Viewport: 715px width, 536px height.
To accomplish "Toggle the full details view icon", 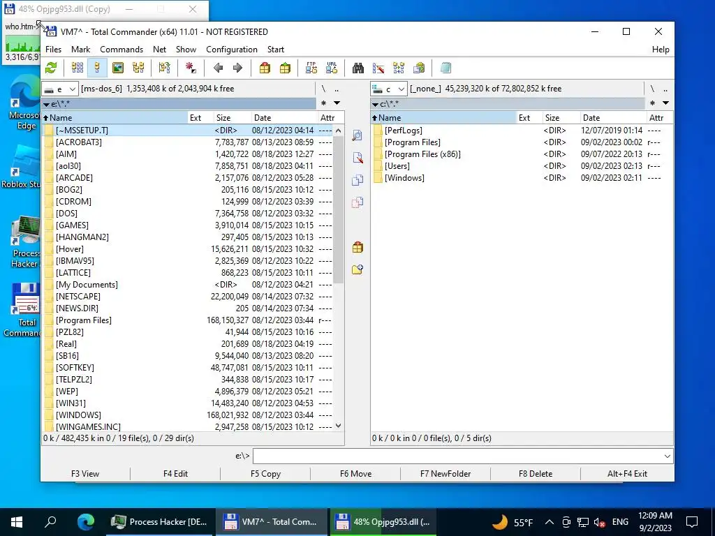I will tap(97, 68).
